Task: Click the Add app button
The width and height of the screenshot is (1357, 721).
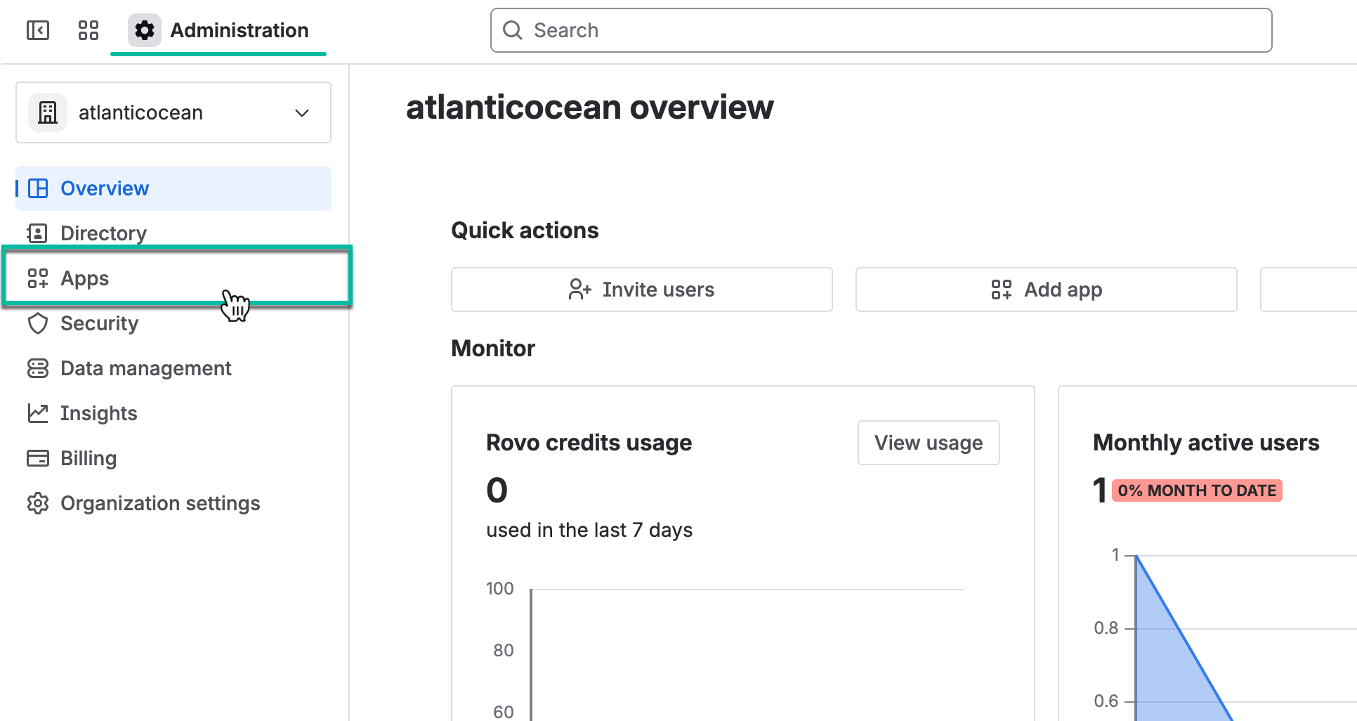Action: pos(1046,290)
